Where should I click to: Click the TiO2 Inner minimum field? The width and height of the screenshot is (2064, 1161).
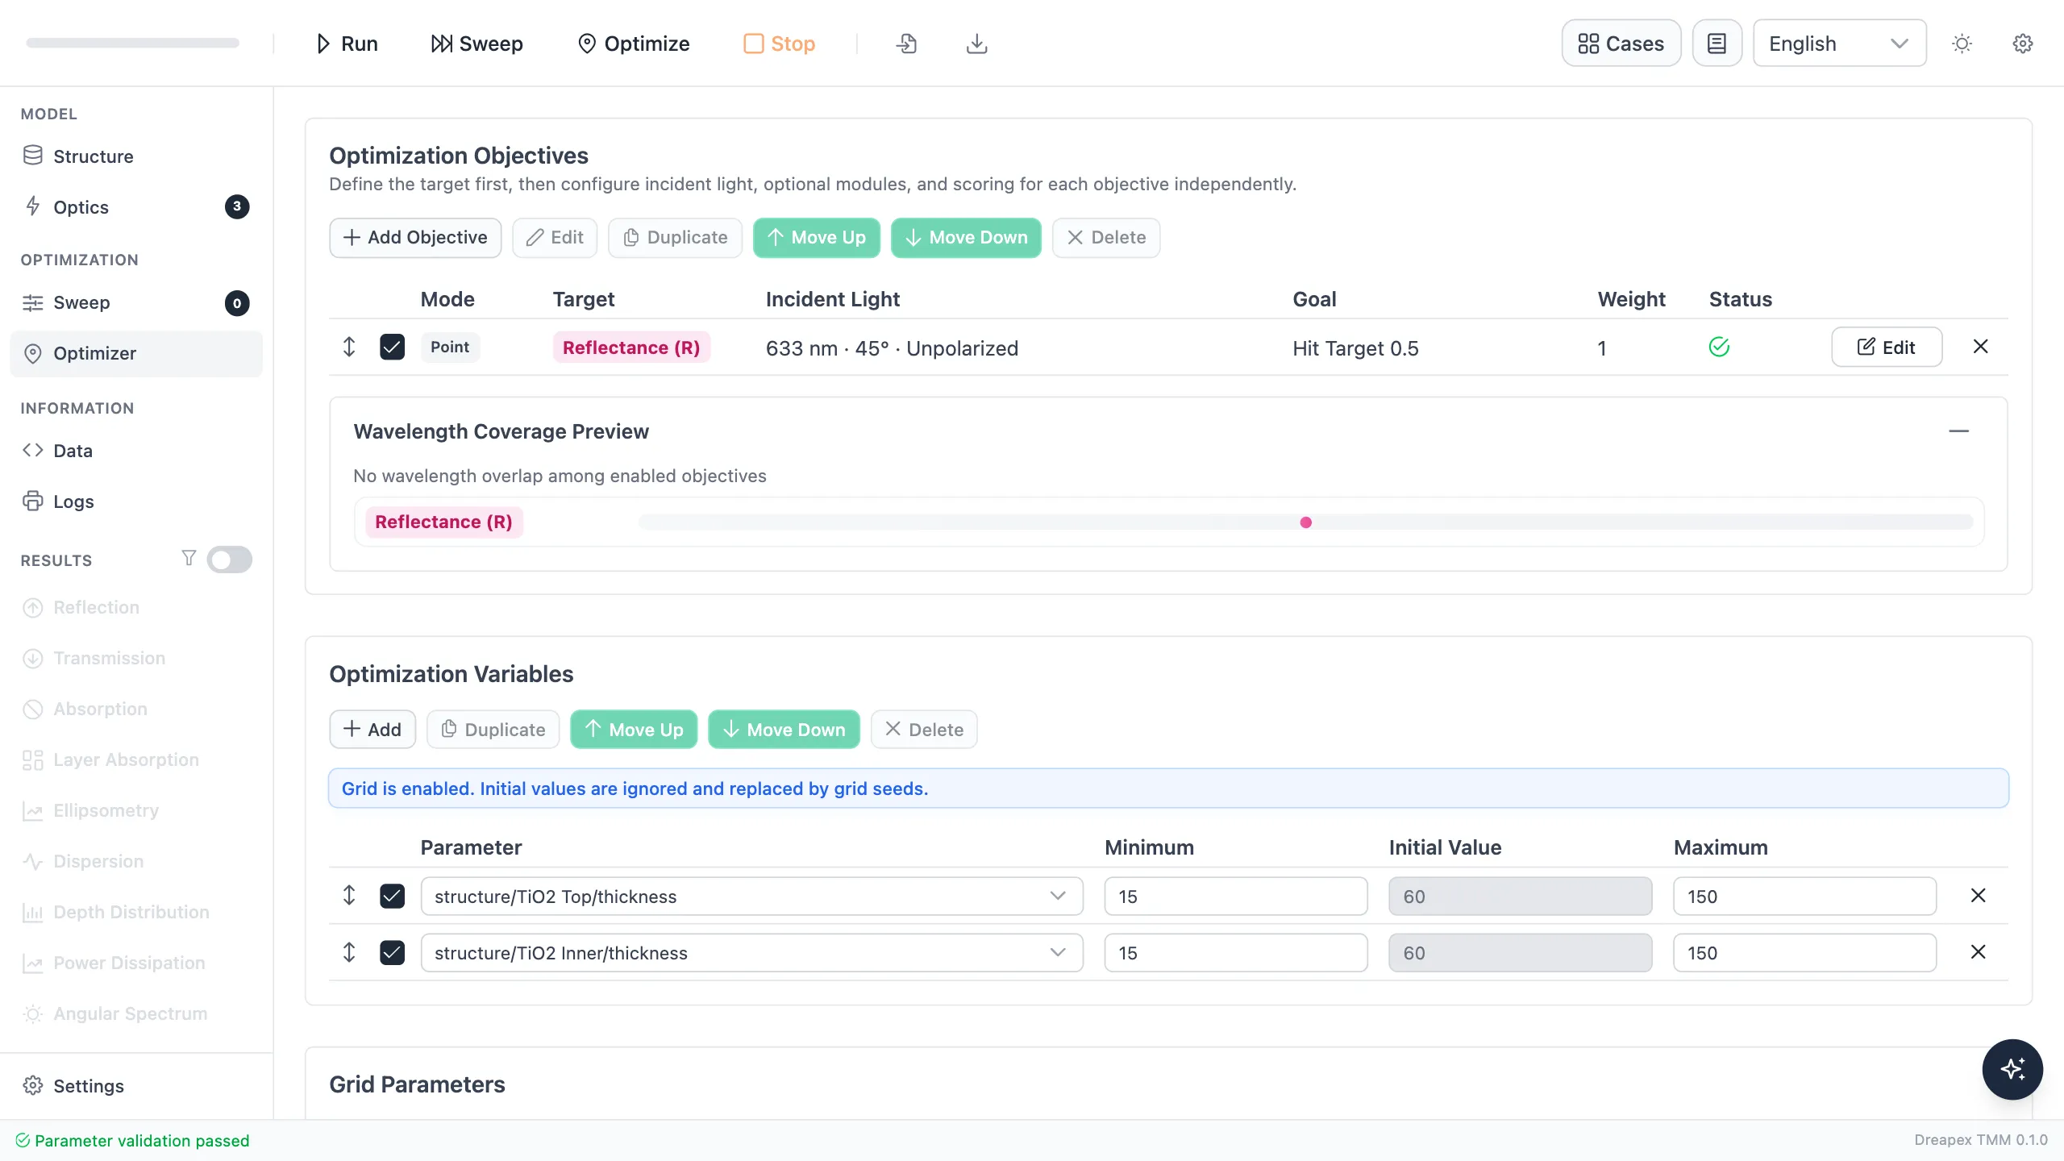1235,953
